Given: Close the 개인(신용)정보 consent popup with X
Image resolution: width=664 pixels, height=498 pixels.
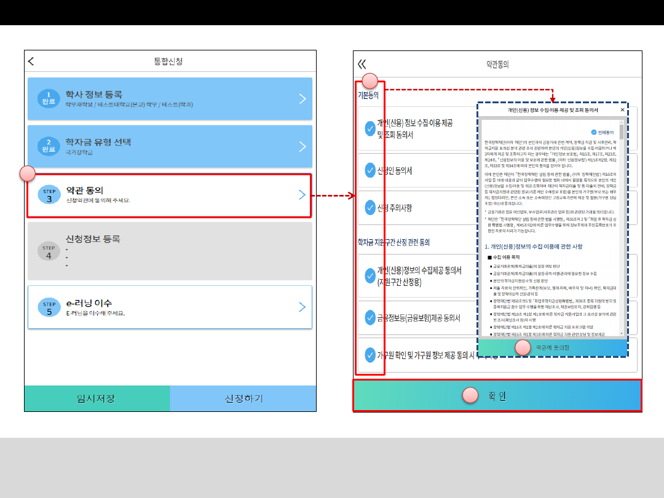Looking at the screenshot, I should tap(622, 110).
